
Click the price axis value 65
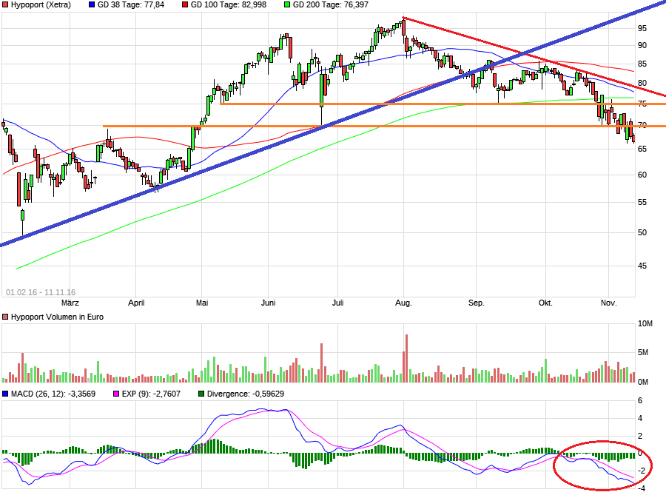[642, 149]
